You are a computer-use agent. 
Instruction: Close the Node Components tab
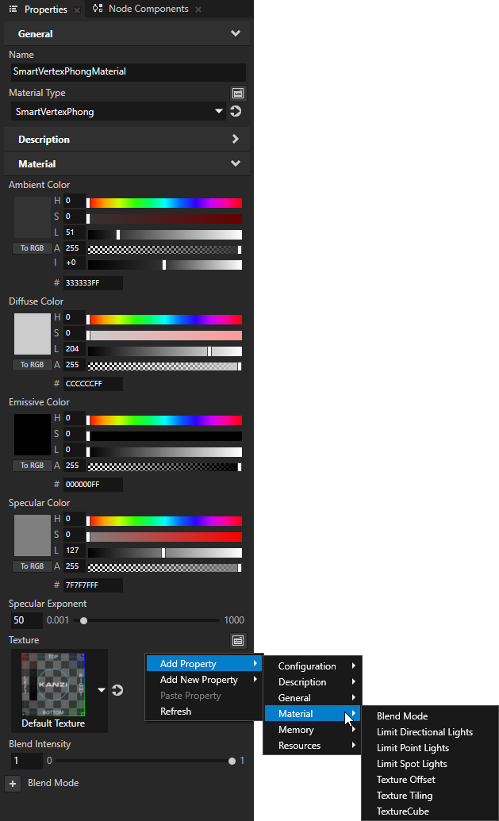[198, 10]
